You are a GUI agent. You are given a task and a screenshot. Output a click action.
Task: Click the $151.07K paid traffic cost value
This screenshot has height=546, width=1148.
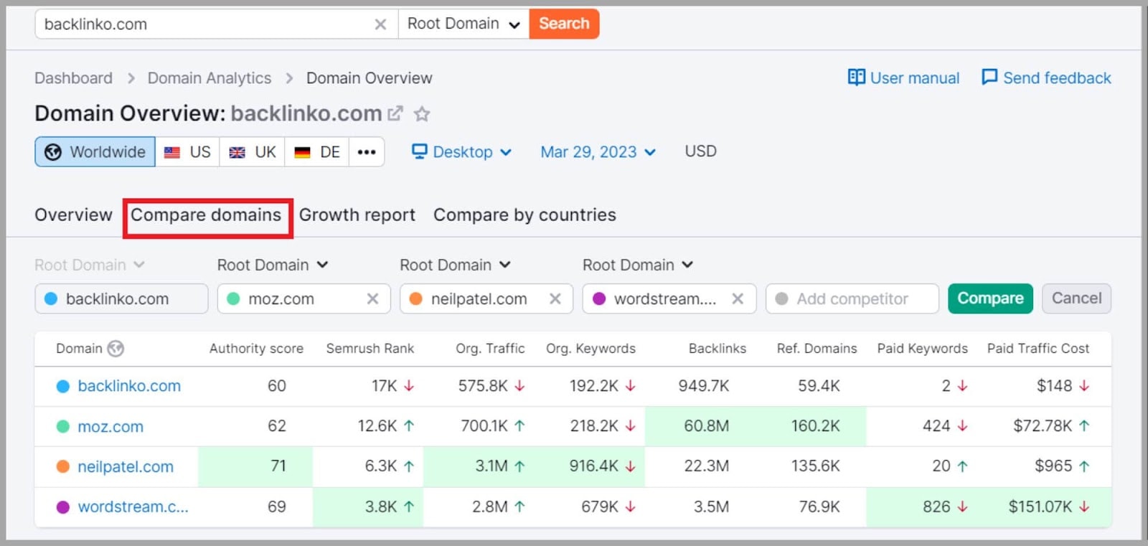[1040, 507]
